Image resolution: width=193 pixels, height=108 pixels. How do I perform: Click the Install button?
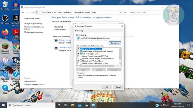tap(83, 70)
